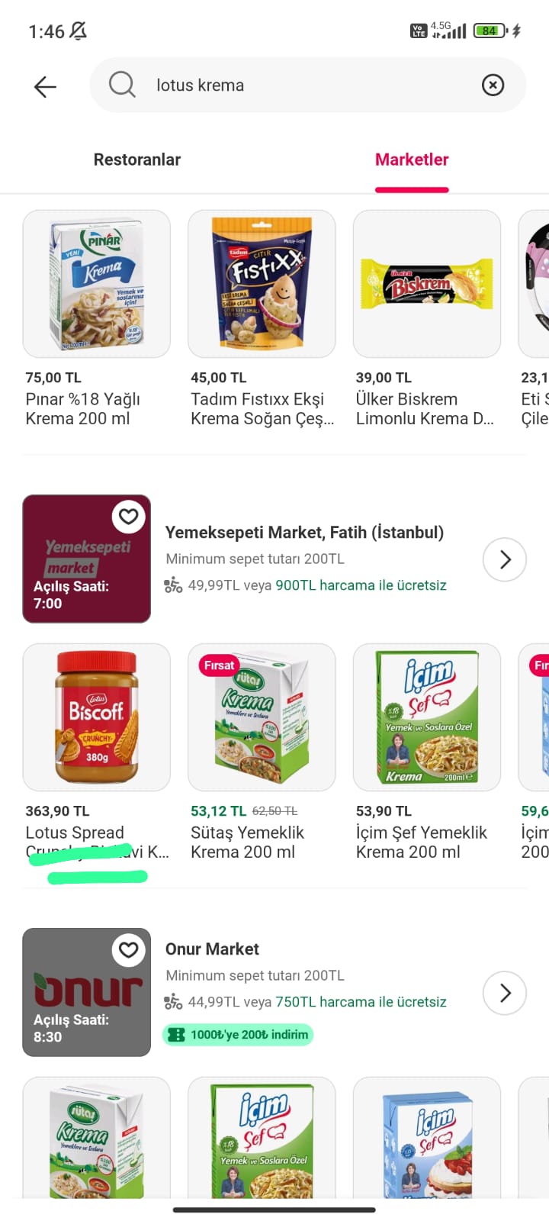
Task: Open the Lotus Biscoff Crunchy spread
Action: (96, 717)
